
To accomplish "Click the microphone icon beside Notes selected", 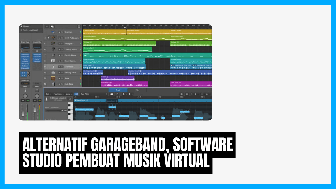I will 46,99.
